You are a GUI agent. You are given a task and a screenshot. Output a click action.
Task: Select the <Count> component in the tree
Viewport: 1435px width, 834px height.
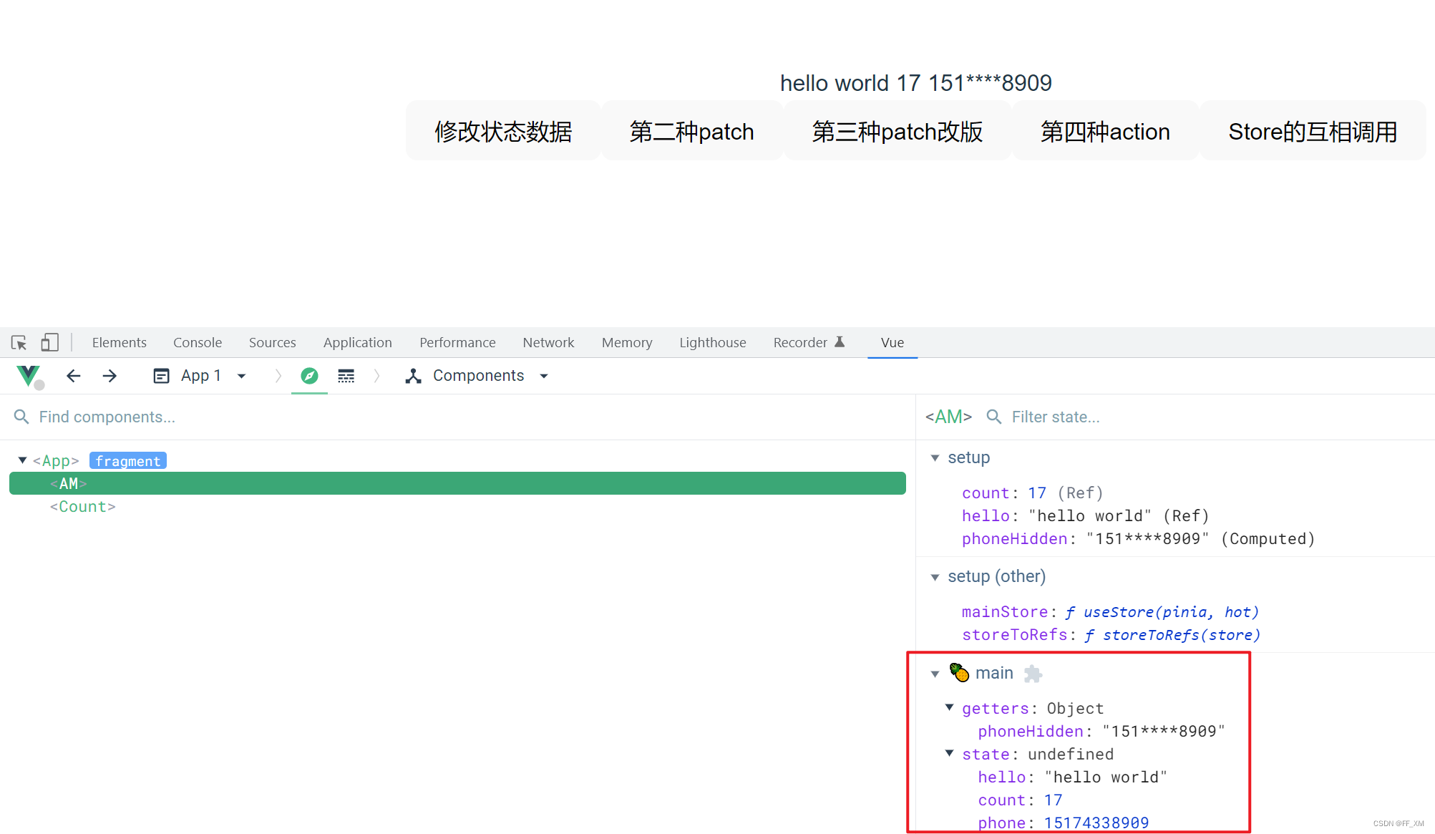(82, 506)
